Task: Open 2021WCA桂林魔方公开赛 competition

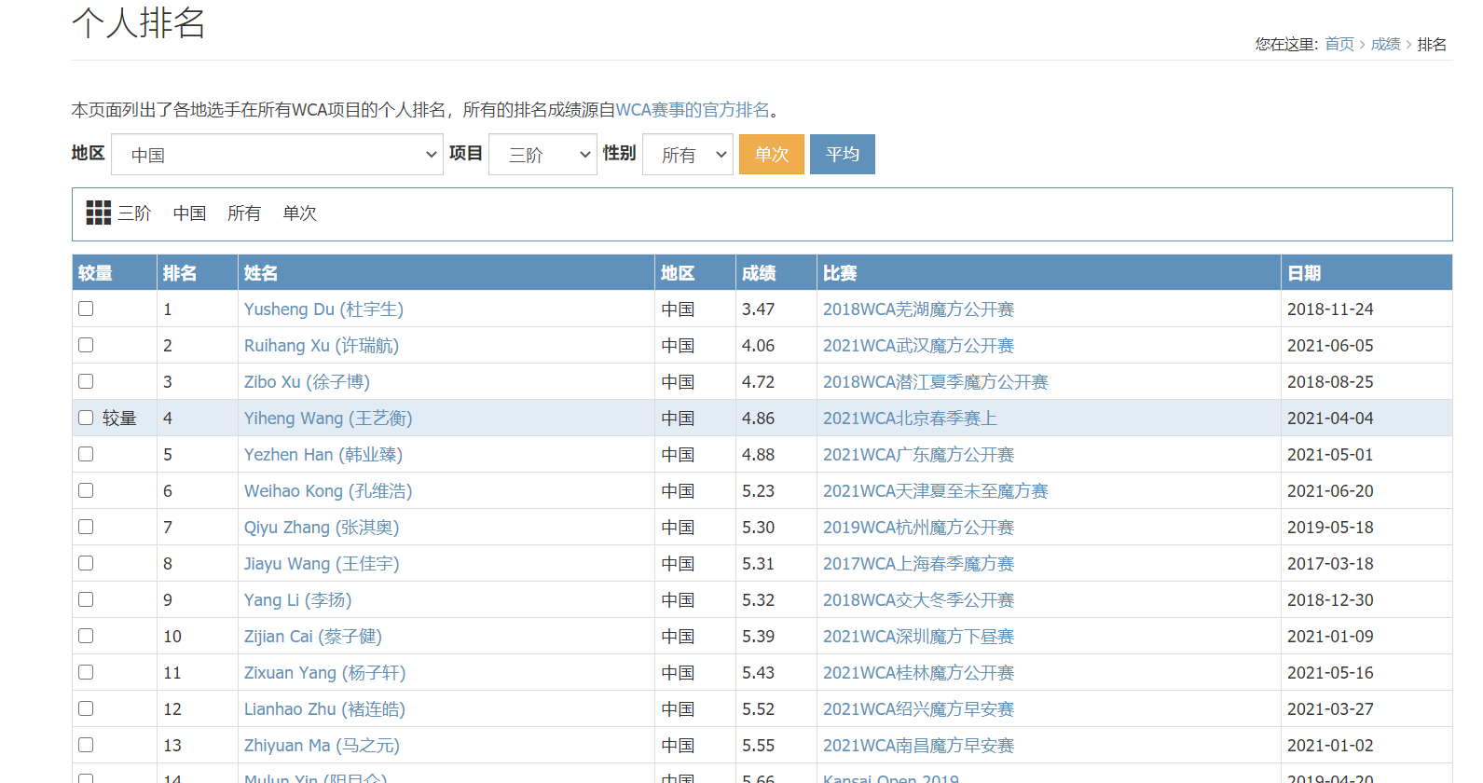Action: pyautogui.click(x=918, y=672)
